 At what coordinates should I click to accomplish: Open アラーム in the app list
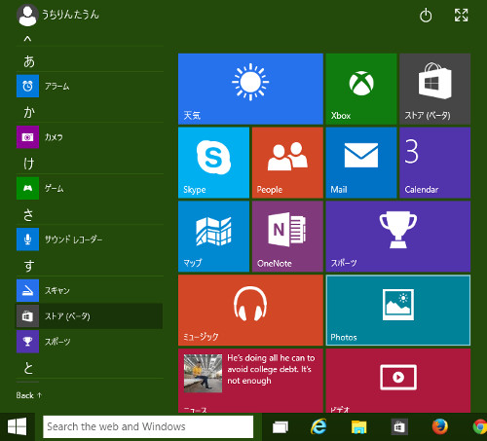(90, 86)
